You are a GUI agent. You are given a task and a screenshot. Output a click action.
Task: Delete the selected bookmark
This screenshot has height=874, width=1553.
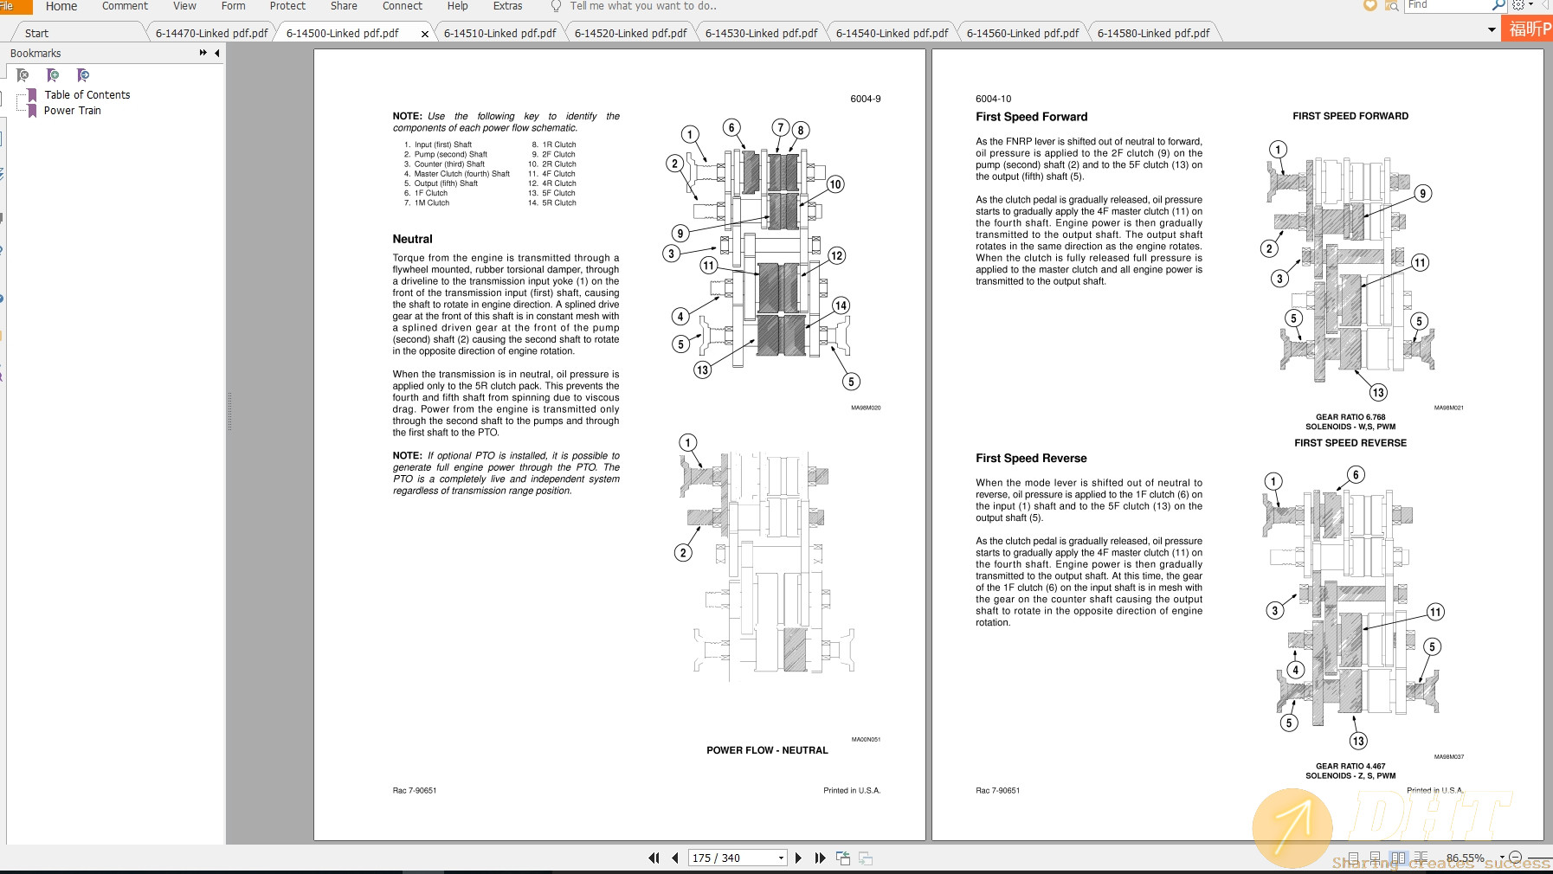pos(23,74)
